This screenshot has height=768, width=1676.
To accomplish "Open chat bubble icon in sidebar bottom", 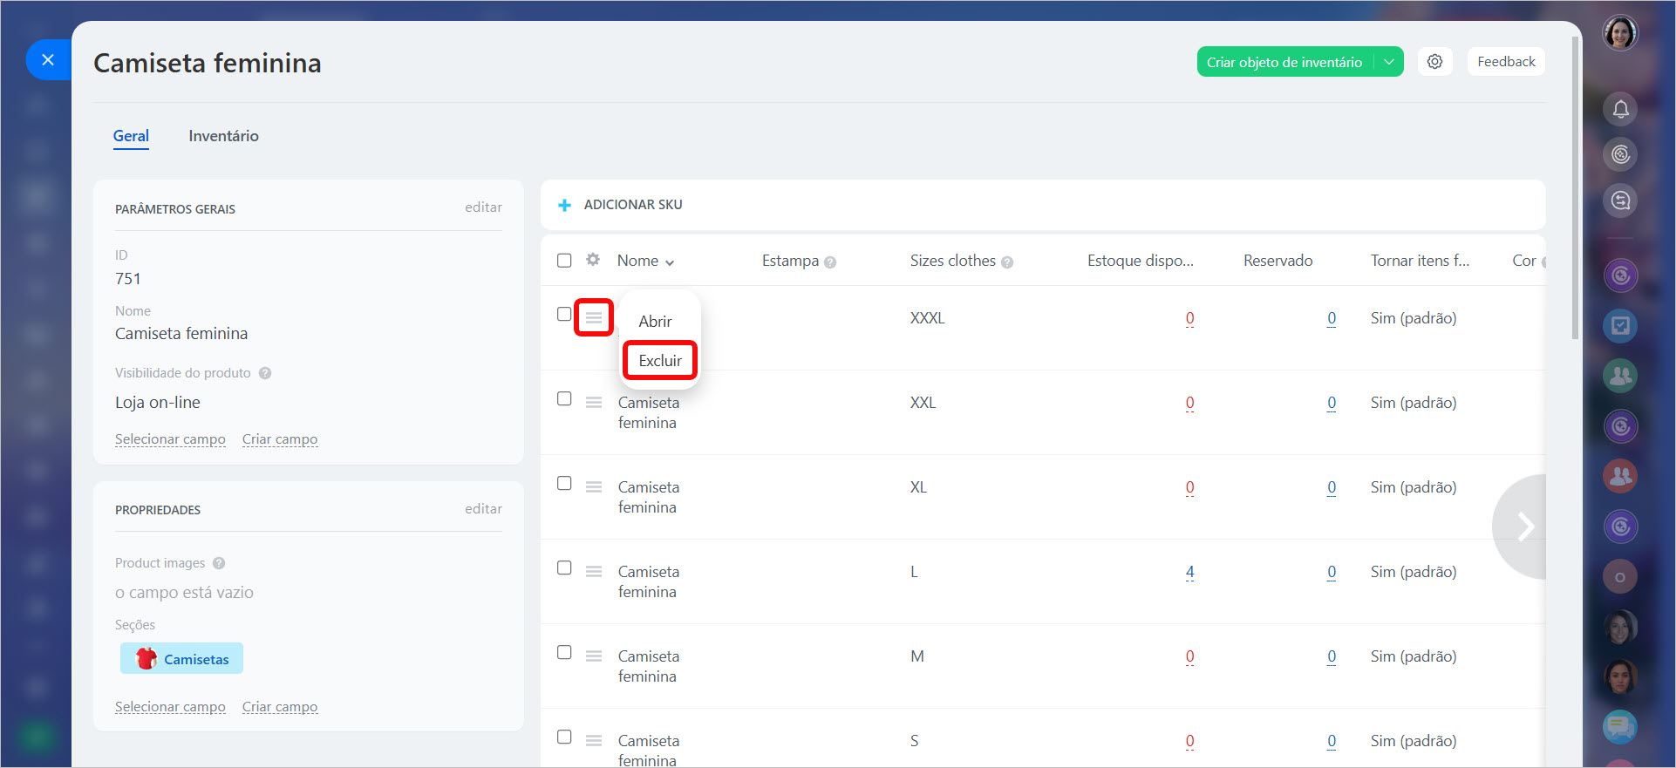I will pos(1620,726).
